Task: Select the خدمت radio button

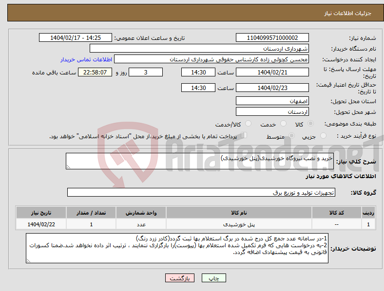Action: [283, 124]
